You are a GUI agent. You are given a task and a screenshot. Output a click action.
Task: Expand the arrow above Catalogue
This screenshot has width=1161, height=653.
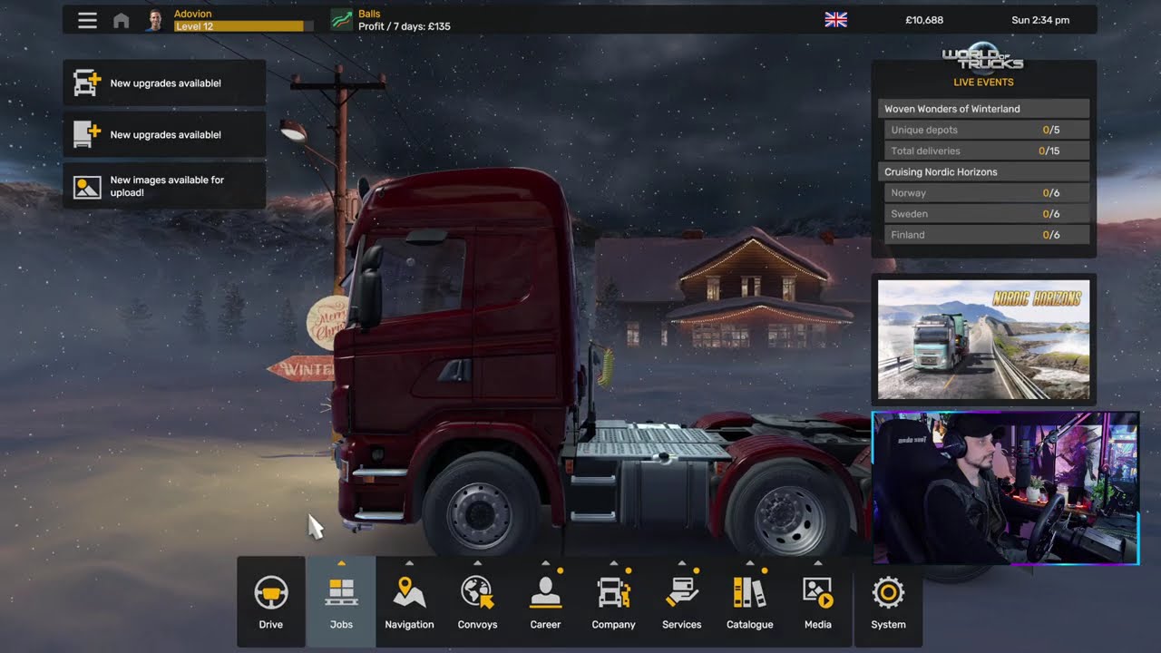pos(749,563)
